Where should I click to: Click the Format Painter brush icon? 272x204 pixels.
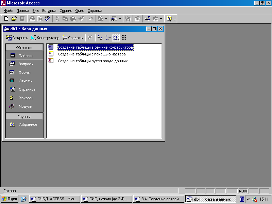point(81,19)
